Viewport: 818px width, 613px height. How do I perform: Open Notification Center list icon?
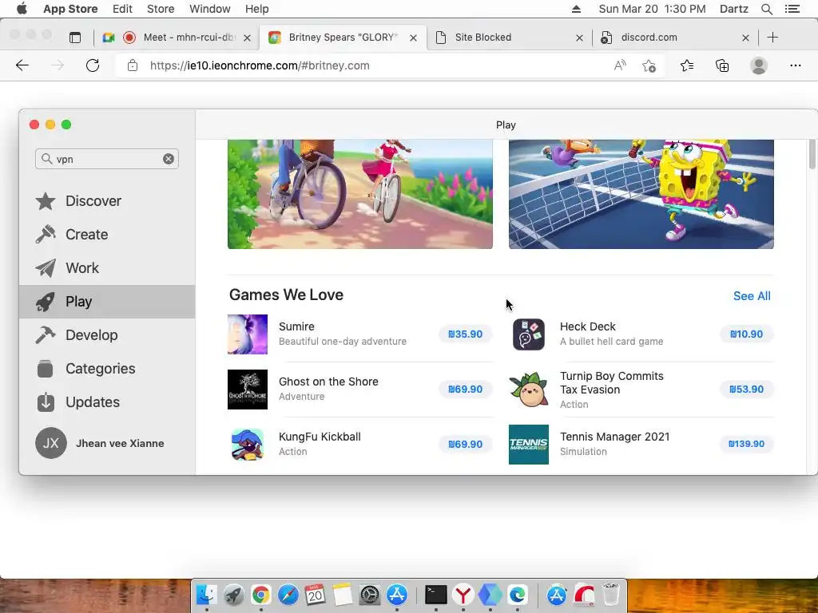(792, 9)
